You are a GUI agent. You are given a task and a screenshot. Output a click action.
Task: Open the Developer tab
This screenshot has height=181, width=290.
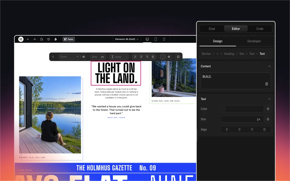[254, 41]
